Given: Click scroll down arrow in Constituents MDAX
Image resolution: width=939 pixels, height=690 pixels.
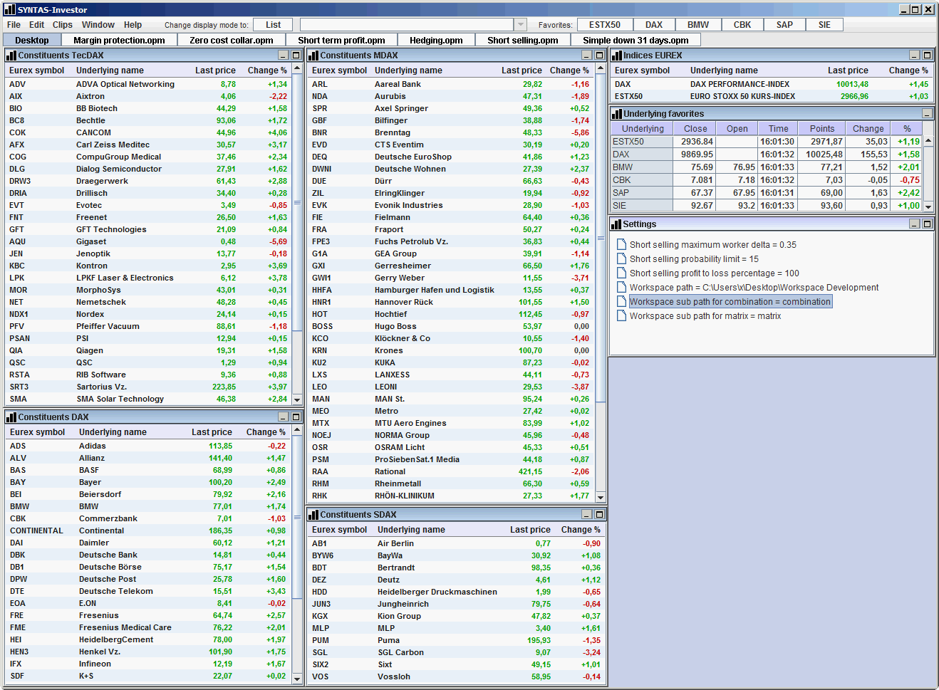Looking at the screenshot, I should (x=601, y=497).
